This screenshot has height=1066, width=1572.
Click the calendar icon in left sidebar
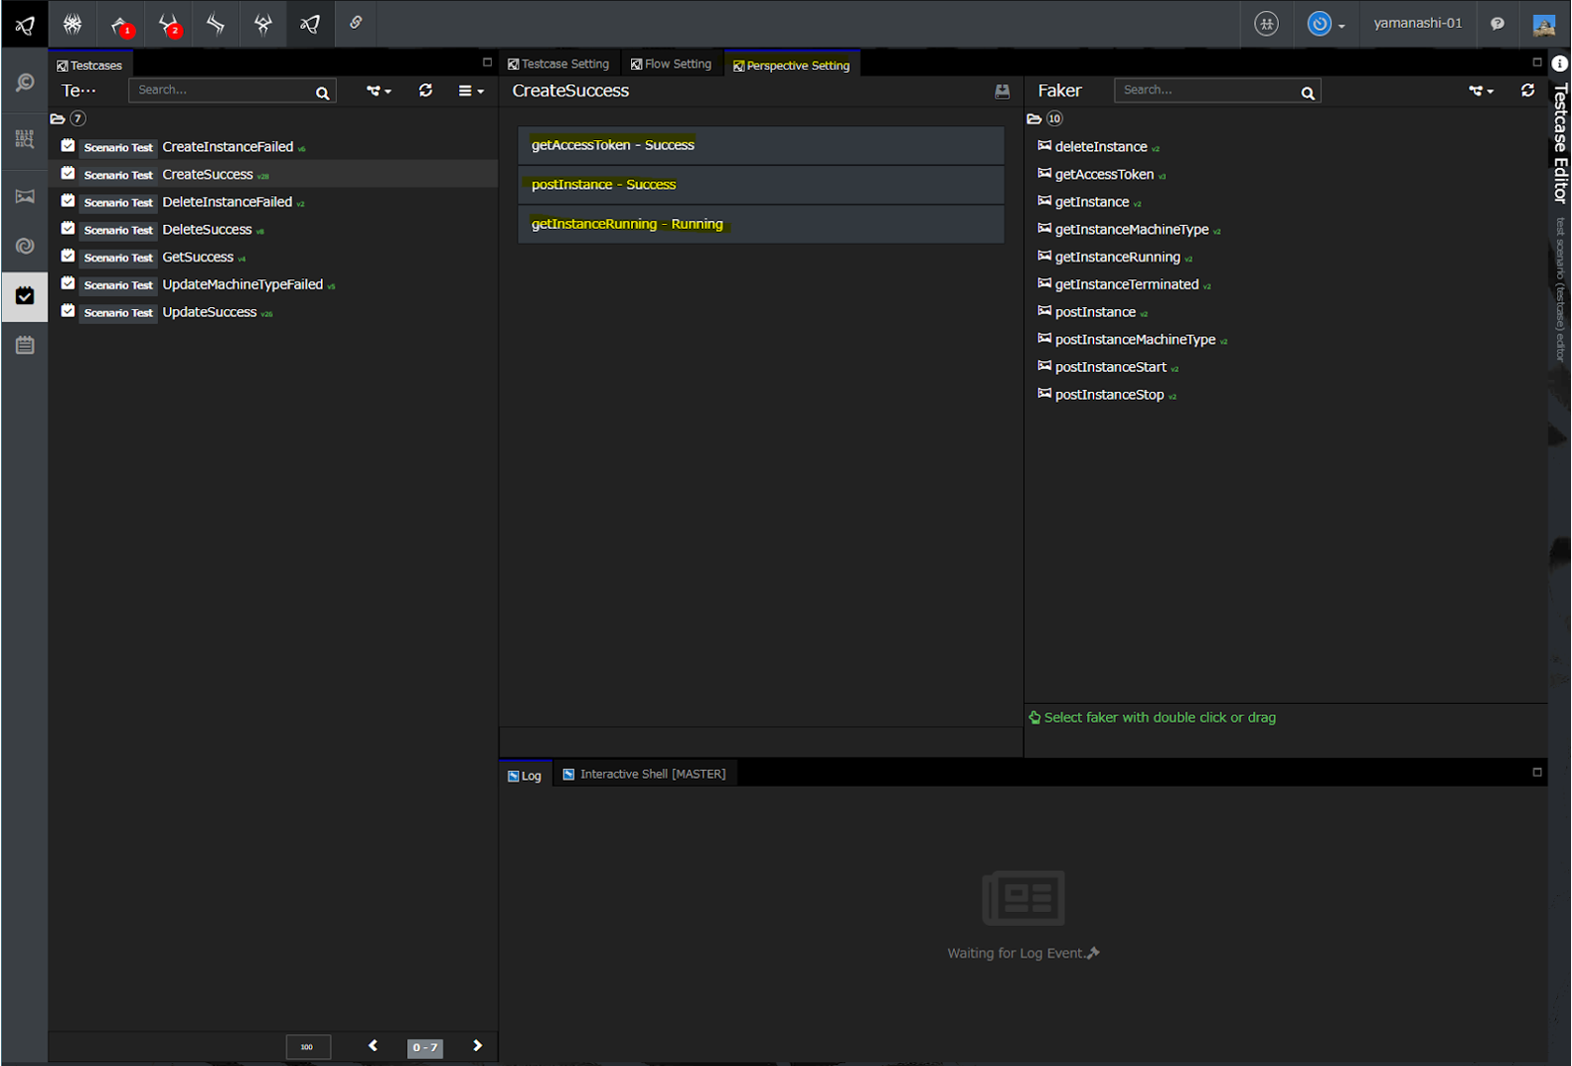pos(25,345)
